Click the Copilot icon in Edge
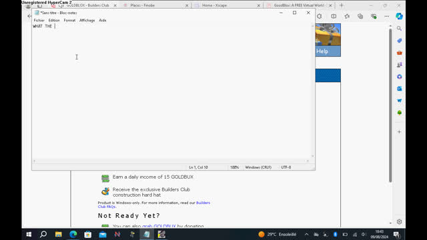The width and height of the screenshot is (427, 240). [399, 16]
